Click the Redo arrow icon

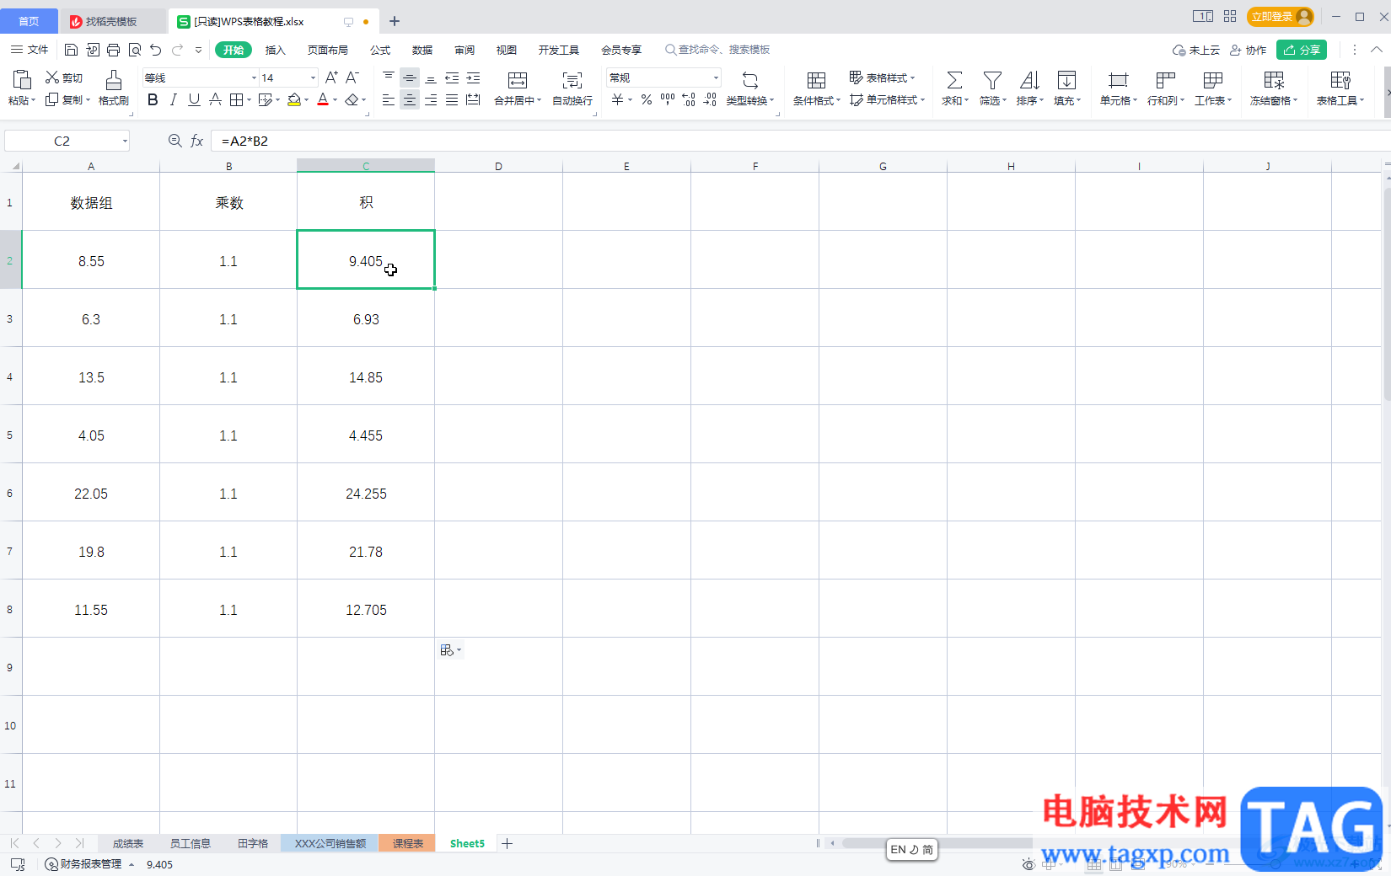click(x=177, y=50)
